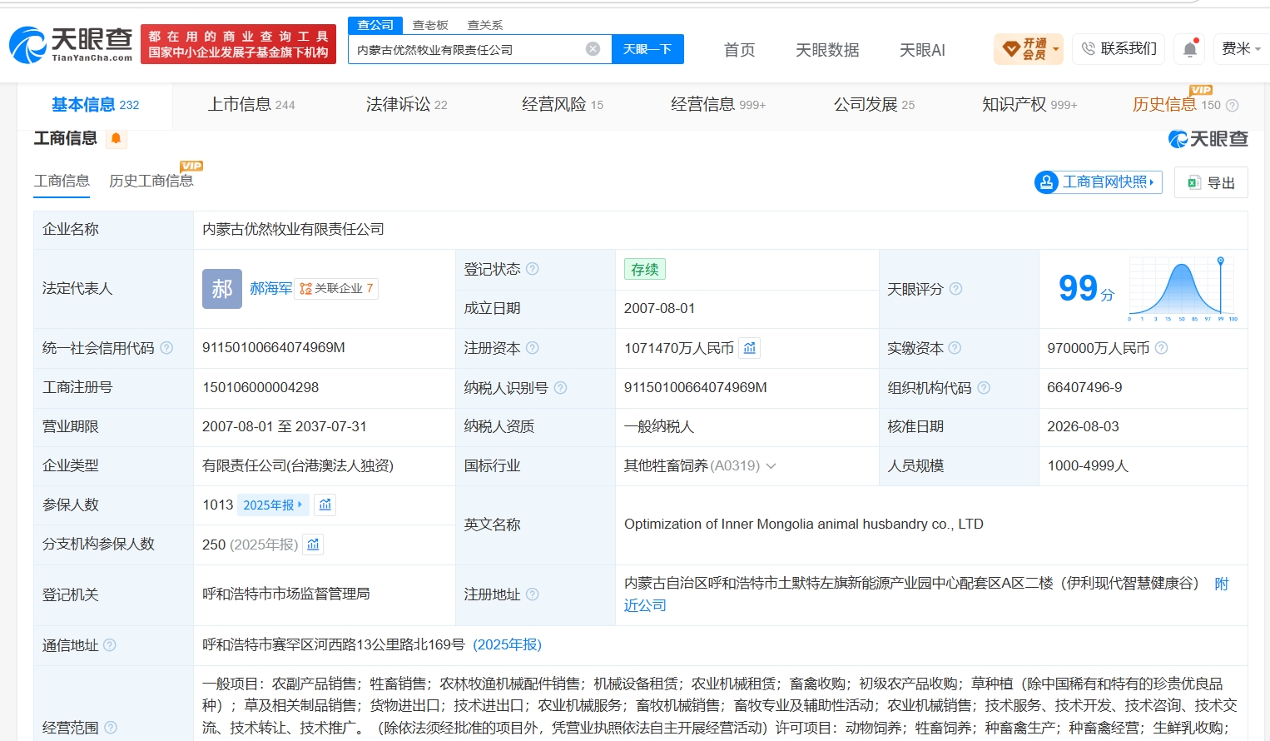Screen dimensions: 1270x741
Task: Click the help icon beside 注册地址
Action: [533, 594]
